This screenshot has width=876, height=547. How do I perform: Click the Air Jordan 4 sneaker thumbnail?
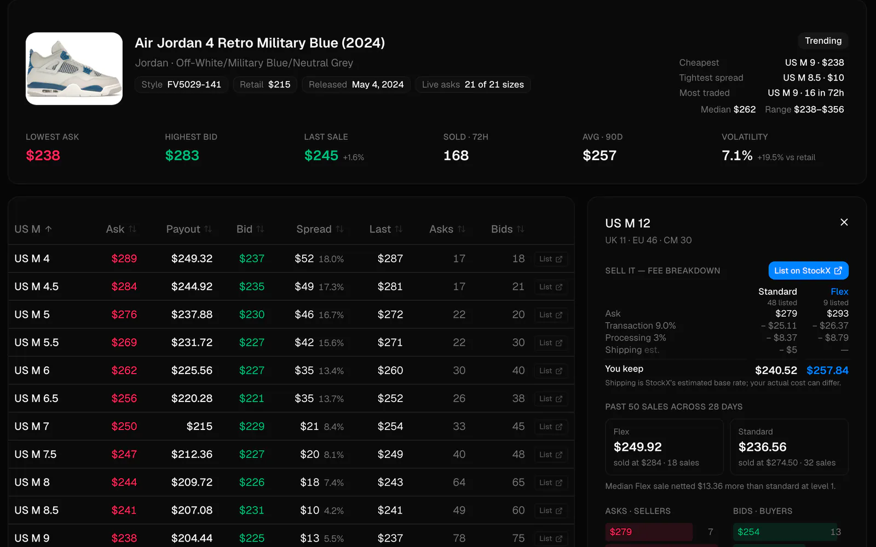pyautogui.click(x=74, y=68)
